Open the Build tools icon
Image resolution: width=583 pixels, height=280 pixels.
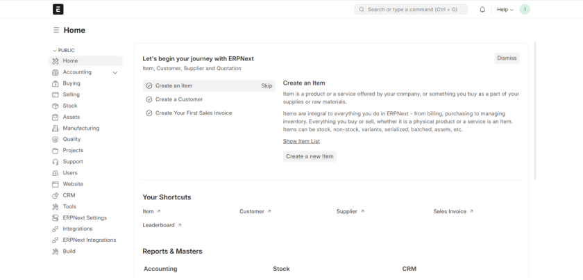coord(56,252)
